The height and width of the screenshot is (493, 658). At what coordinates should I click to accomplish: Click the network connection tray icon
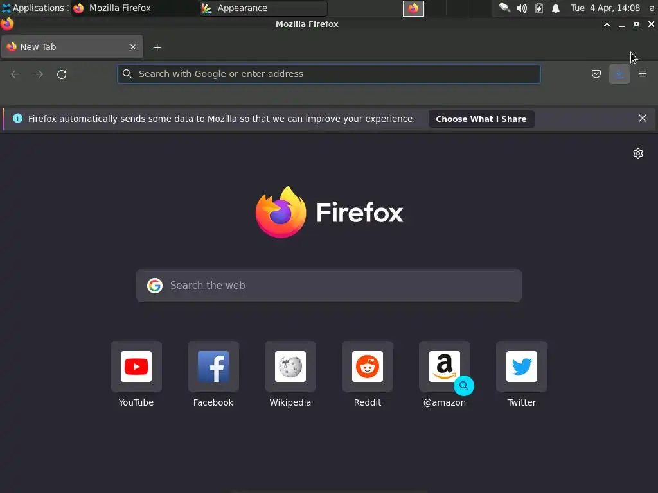pyautogui.click(x=504, y=8)
